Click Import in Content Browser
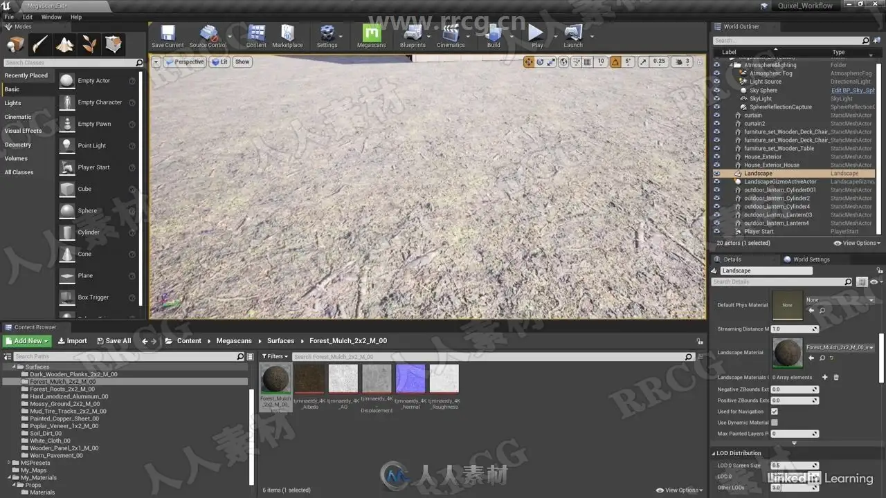This screenshot has width=886, height=498. (72, 341)
